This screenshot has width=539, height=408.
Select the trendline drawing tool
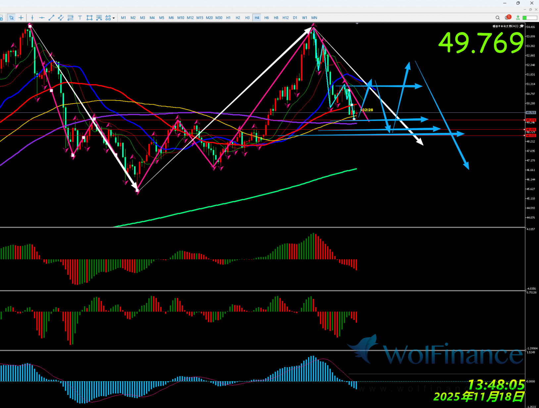(x=51, y=18)
